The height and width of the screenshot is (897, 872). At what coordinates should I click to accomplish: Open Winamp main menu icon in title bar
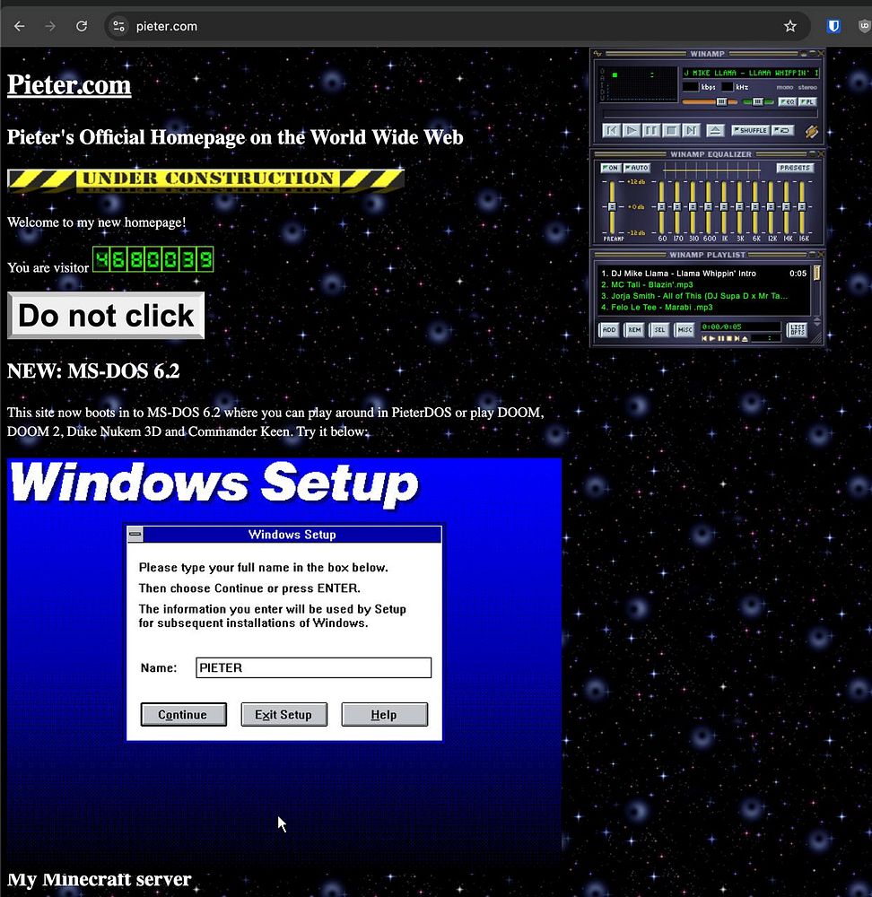tap(597, 54)
